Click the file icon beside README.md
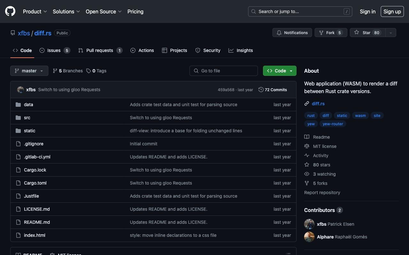409x255 pixels. 18,222
